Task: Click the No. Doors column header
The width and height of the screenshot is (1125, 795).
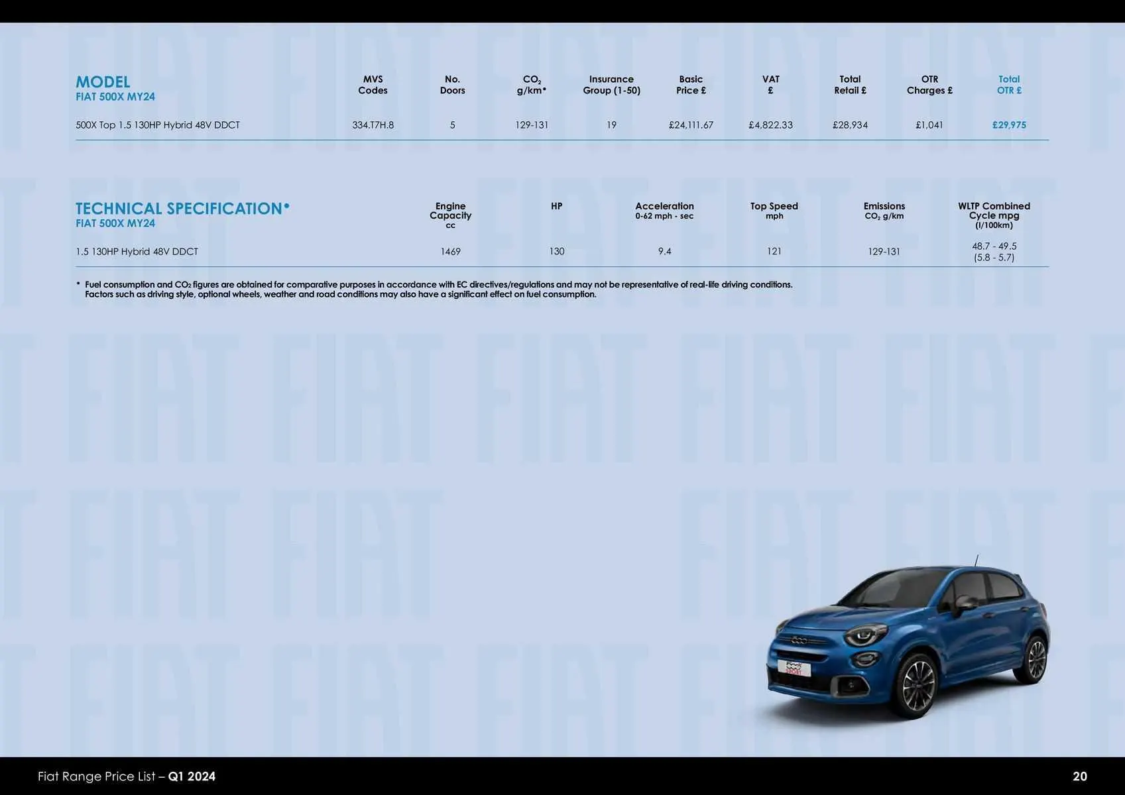Action: pos(453,85)
